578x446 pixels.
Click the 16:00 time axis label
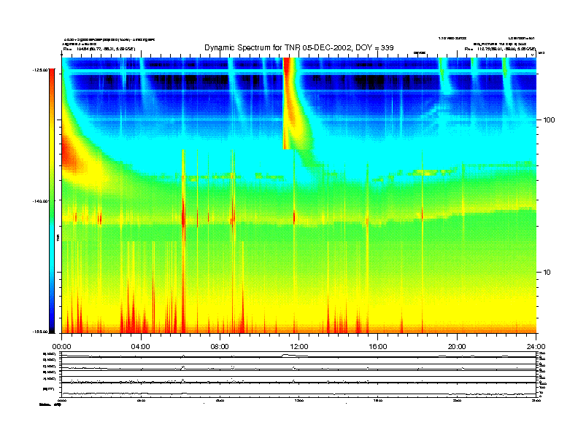click(x=378, y=347)
